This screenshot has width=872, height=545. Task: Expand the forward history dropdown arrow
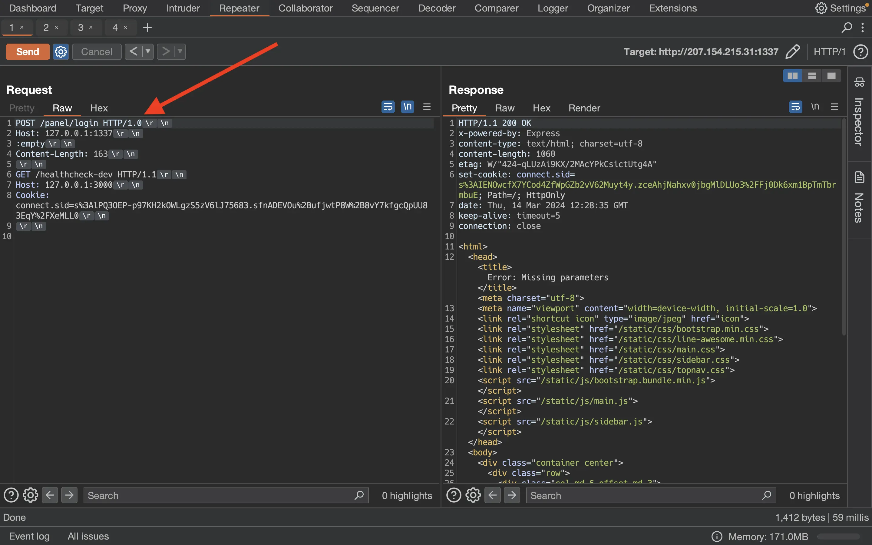(180, 51)
